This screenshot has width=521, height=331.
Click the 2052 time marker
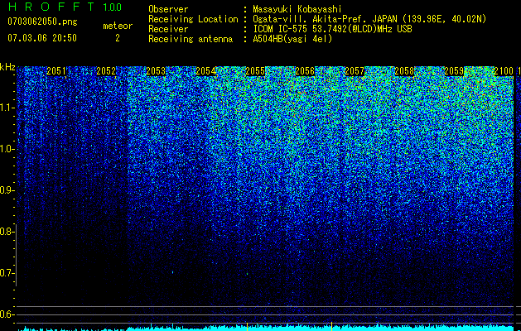pos(106,71)
